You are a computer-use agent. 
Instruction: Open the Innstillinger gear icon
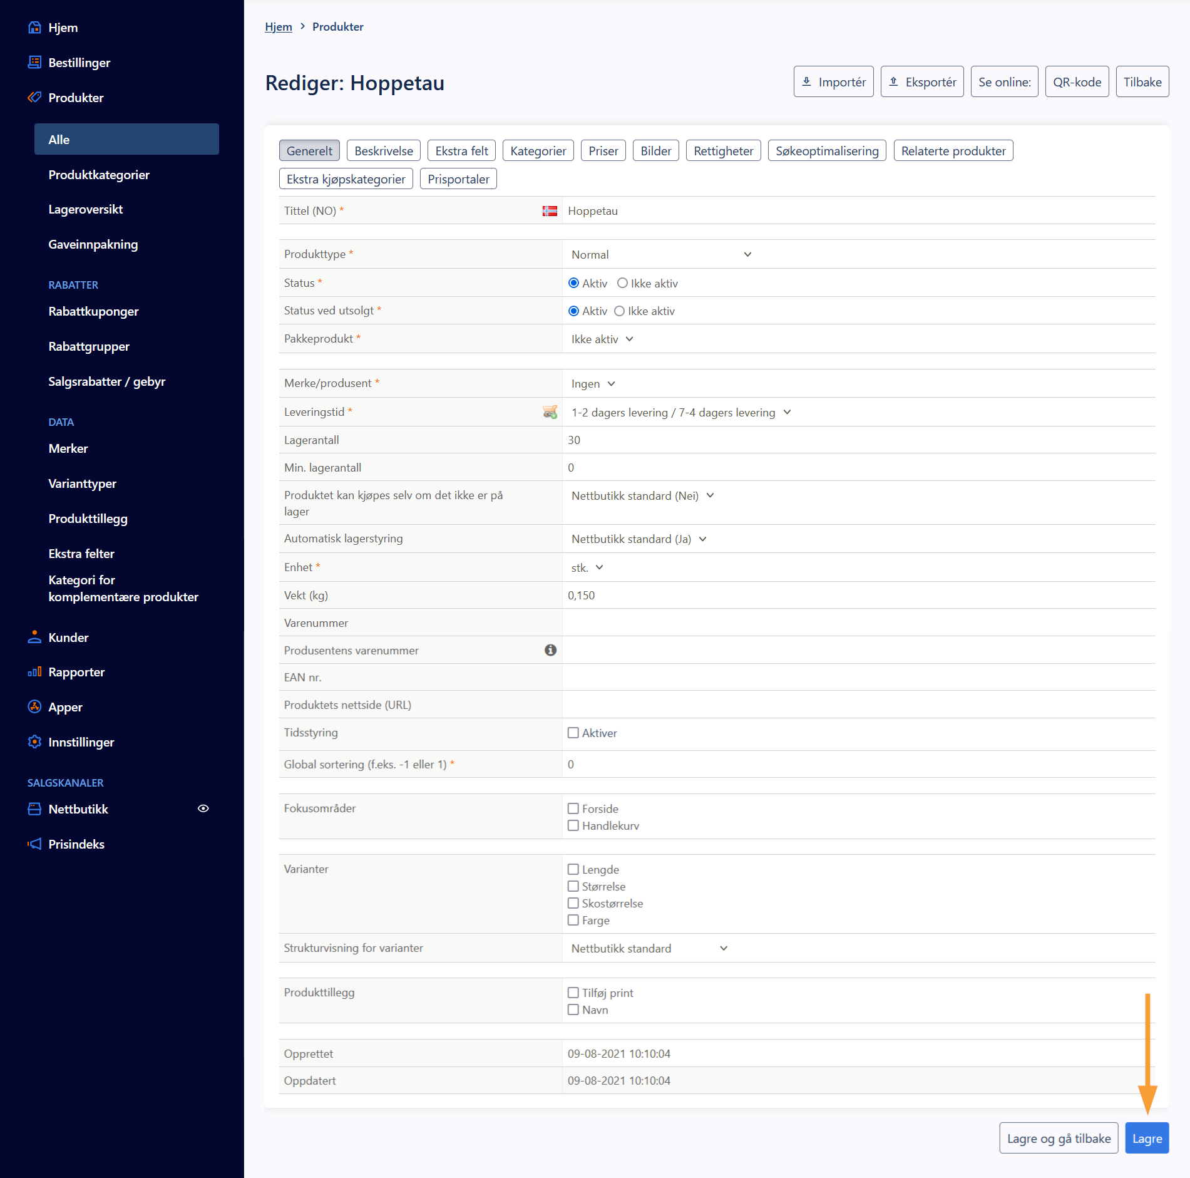click(34, 742)
